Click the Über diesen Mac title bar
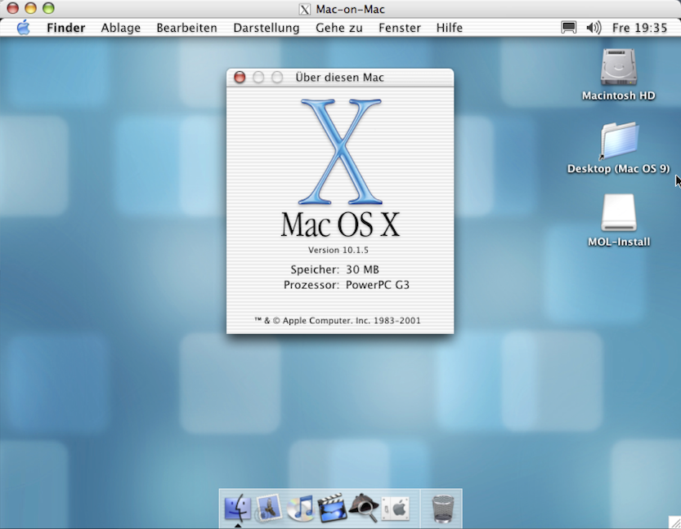This screenshot has height=529, width=681. pyautogui.click(x=340, y=78)
